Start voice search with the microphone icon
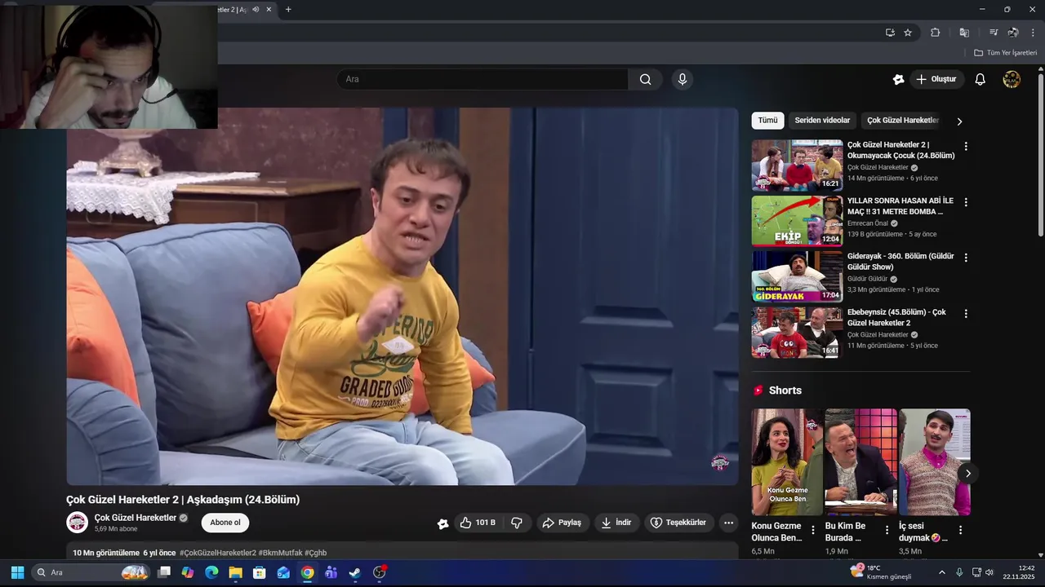The image size is (1045, 587). coord(683,79)
